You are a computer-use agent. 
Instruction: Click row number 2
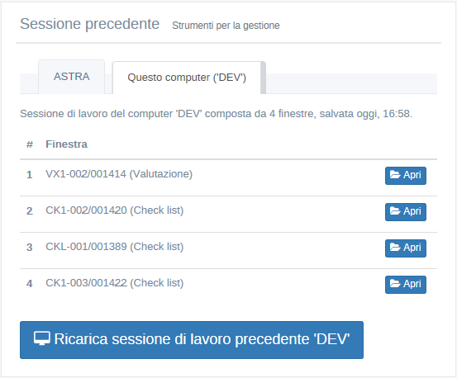coord(30,211)
